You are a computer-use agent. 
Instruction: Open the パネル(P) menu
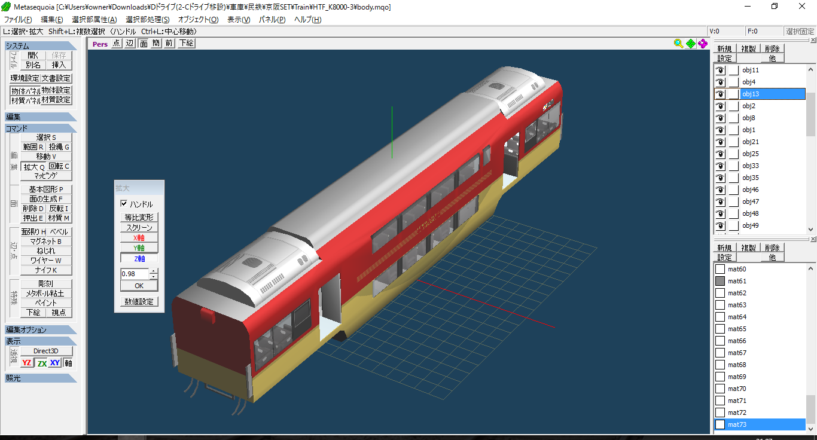tap(272, 20)
